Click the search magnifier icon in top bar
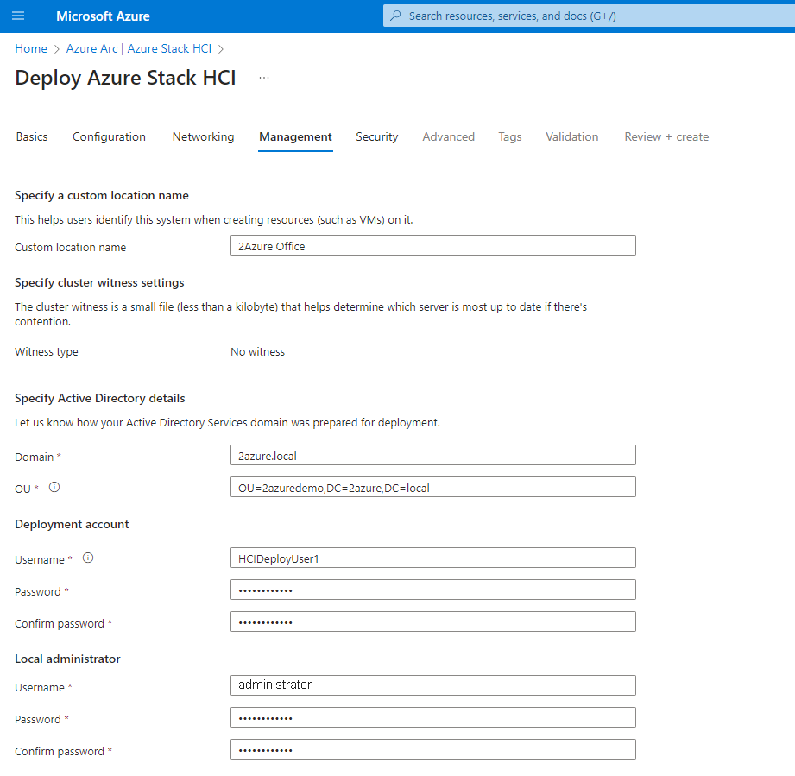The image size is (795, 776). pos(396,16)
